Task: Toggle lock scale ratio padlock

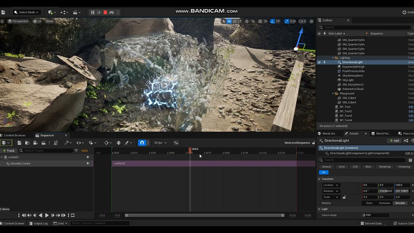Action: (344, 197)
